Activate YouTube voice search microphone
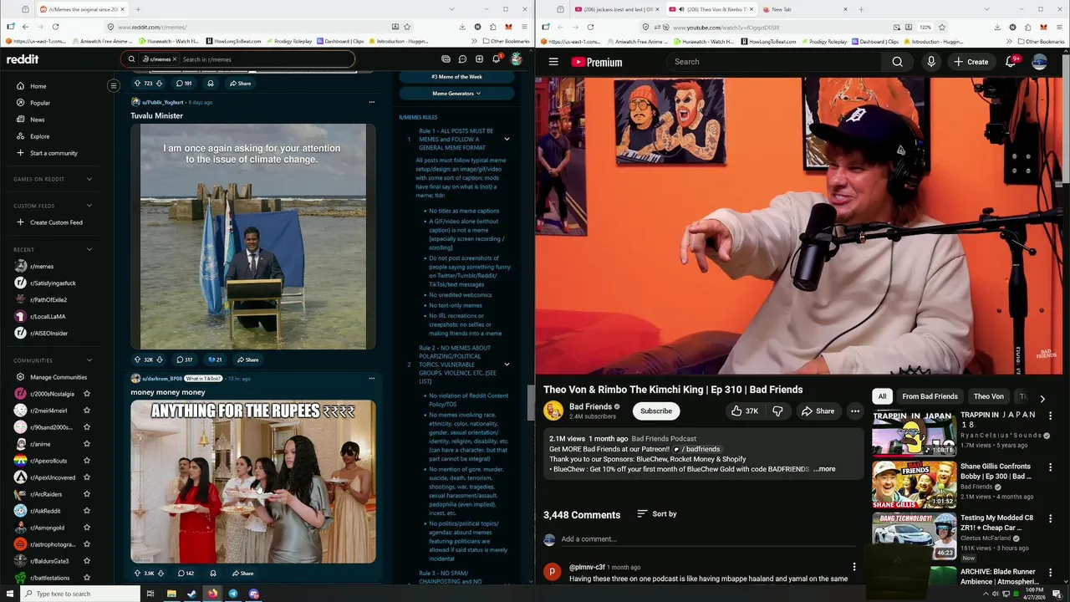1070x602 pixels. [931, 62]
